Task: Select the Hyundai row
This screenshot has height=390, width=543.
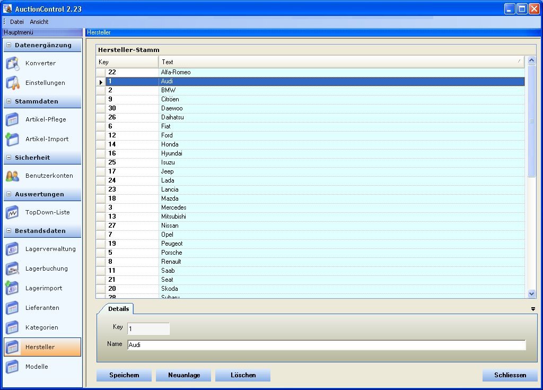Action: tap(310, 153)
